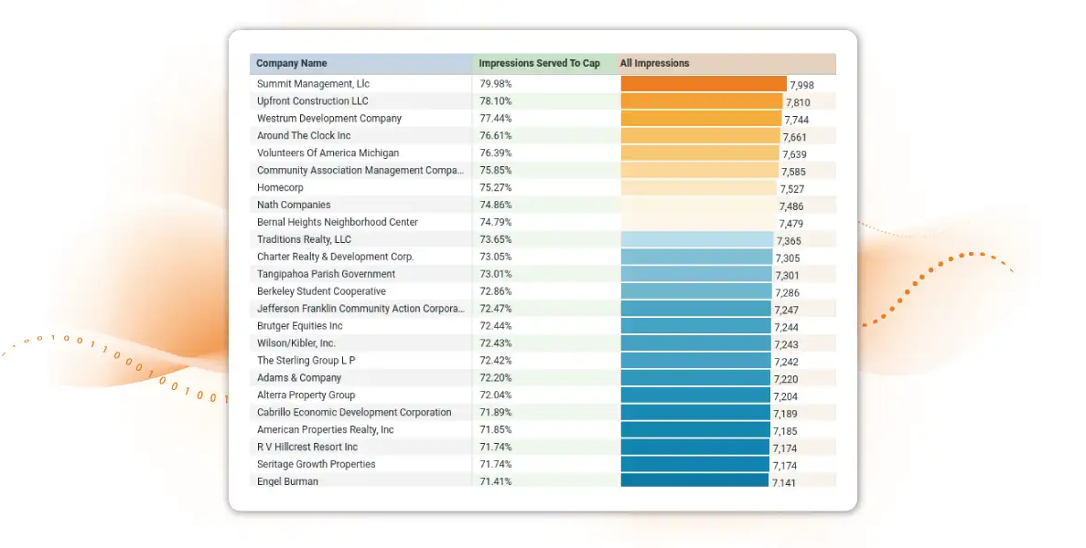Select Wilson/Kibler, Inc. name
The width and height of the screenshot is (1086, 548).
tap(296, 342)
